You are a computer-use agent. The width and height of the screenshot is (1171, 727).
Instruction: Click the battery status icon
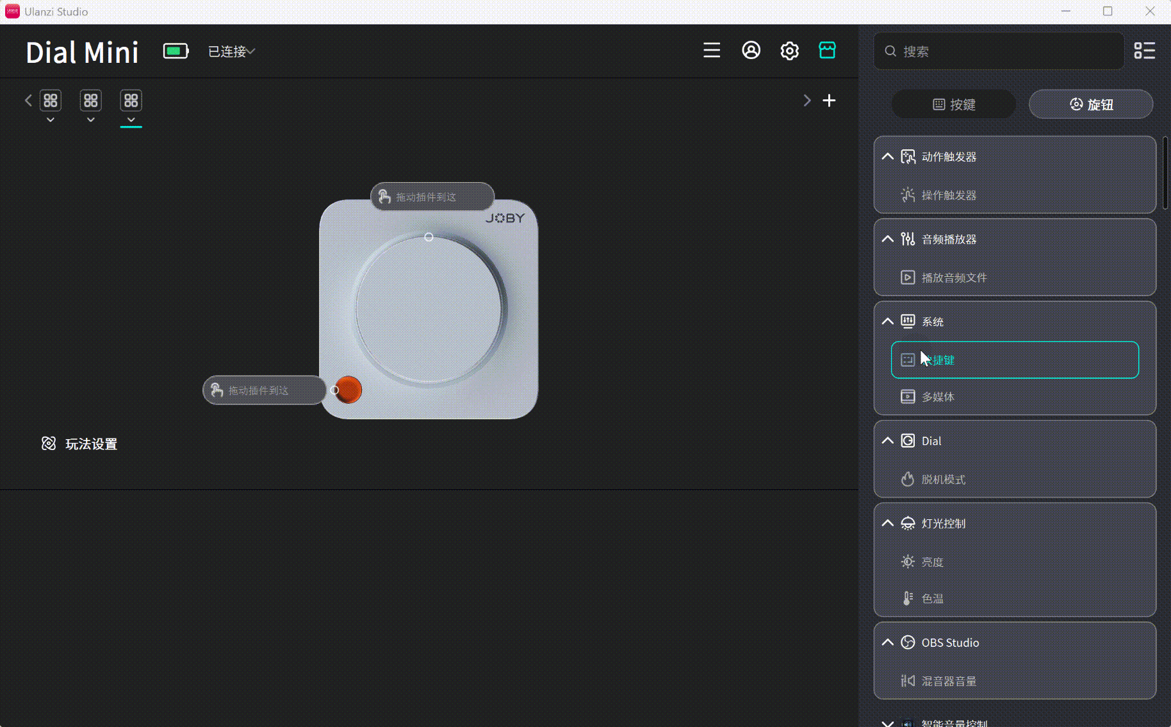(x=176, y=51)
